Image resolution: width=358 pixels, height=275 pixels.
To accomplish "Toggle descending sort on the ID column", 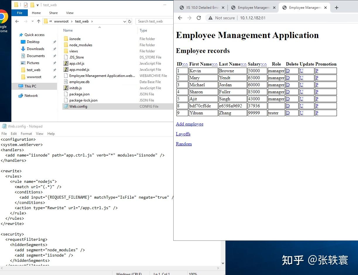I will click(184, 64).
